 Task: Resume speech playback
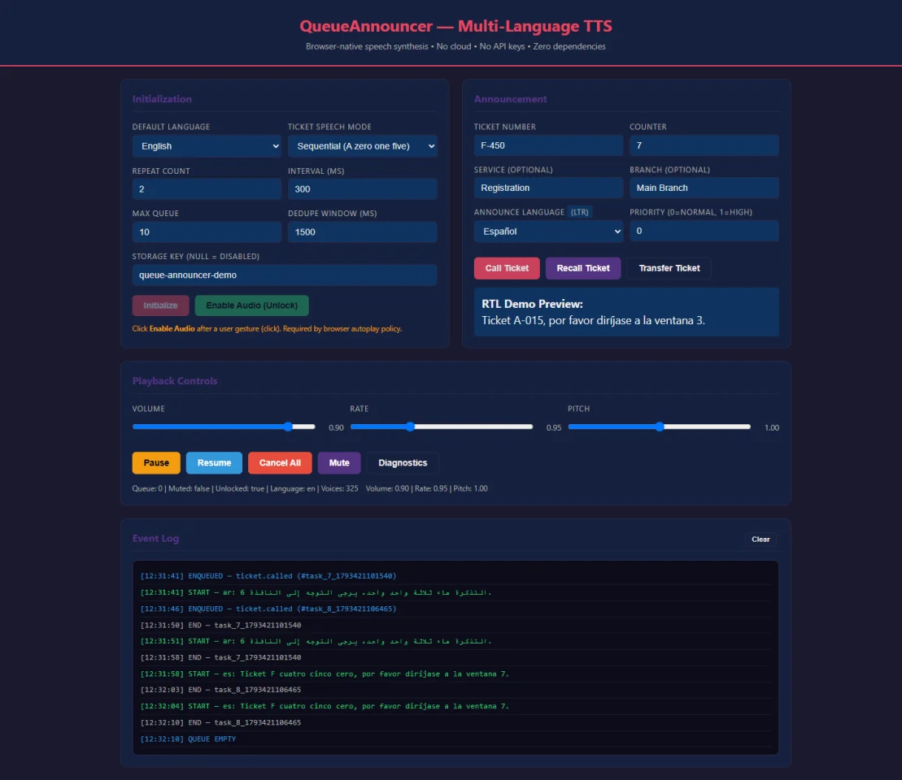pos(214,462)
